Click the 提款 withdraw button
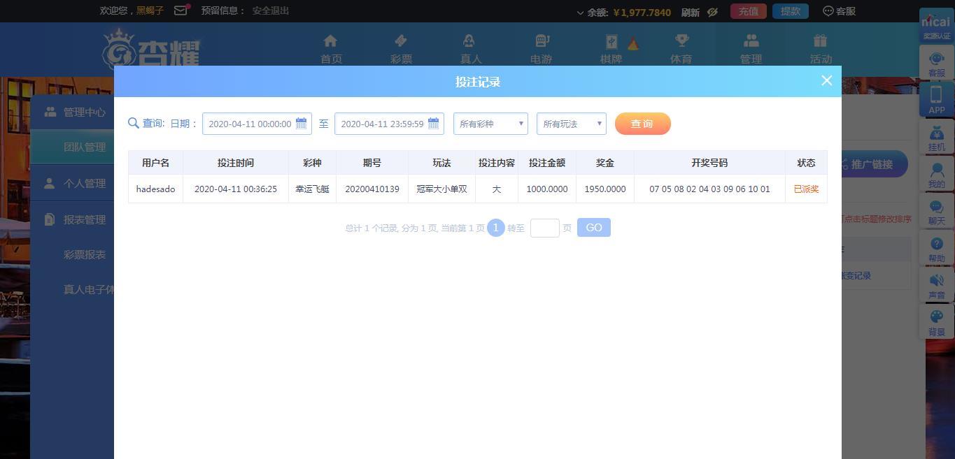 point(791,11)
